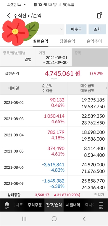Select the 실현손익 tab

pos(41,41)
